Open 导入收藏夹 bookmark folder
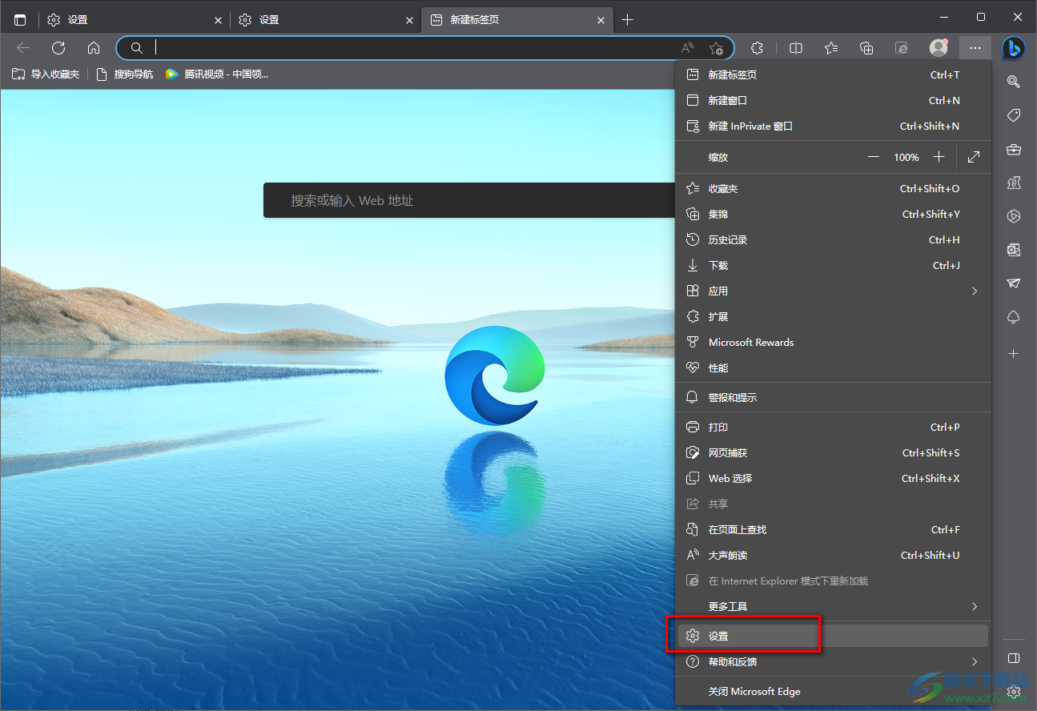The image size is (1037, 711). (46, 74)
